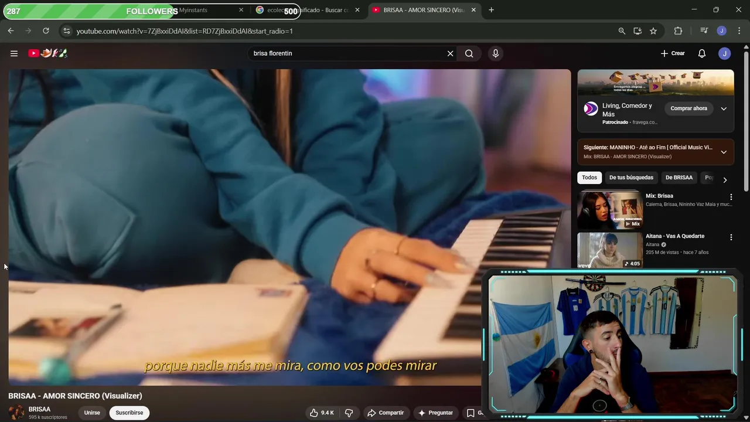Expand the Siguiente mix playlist panel

tap(724, 152)
